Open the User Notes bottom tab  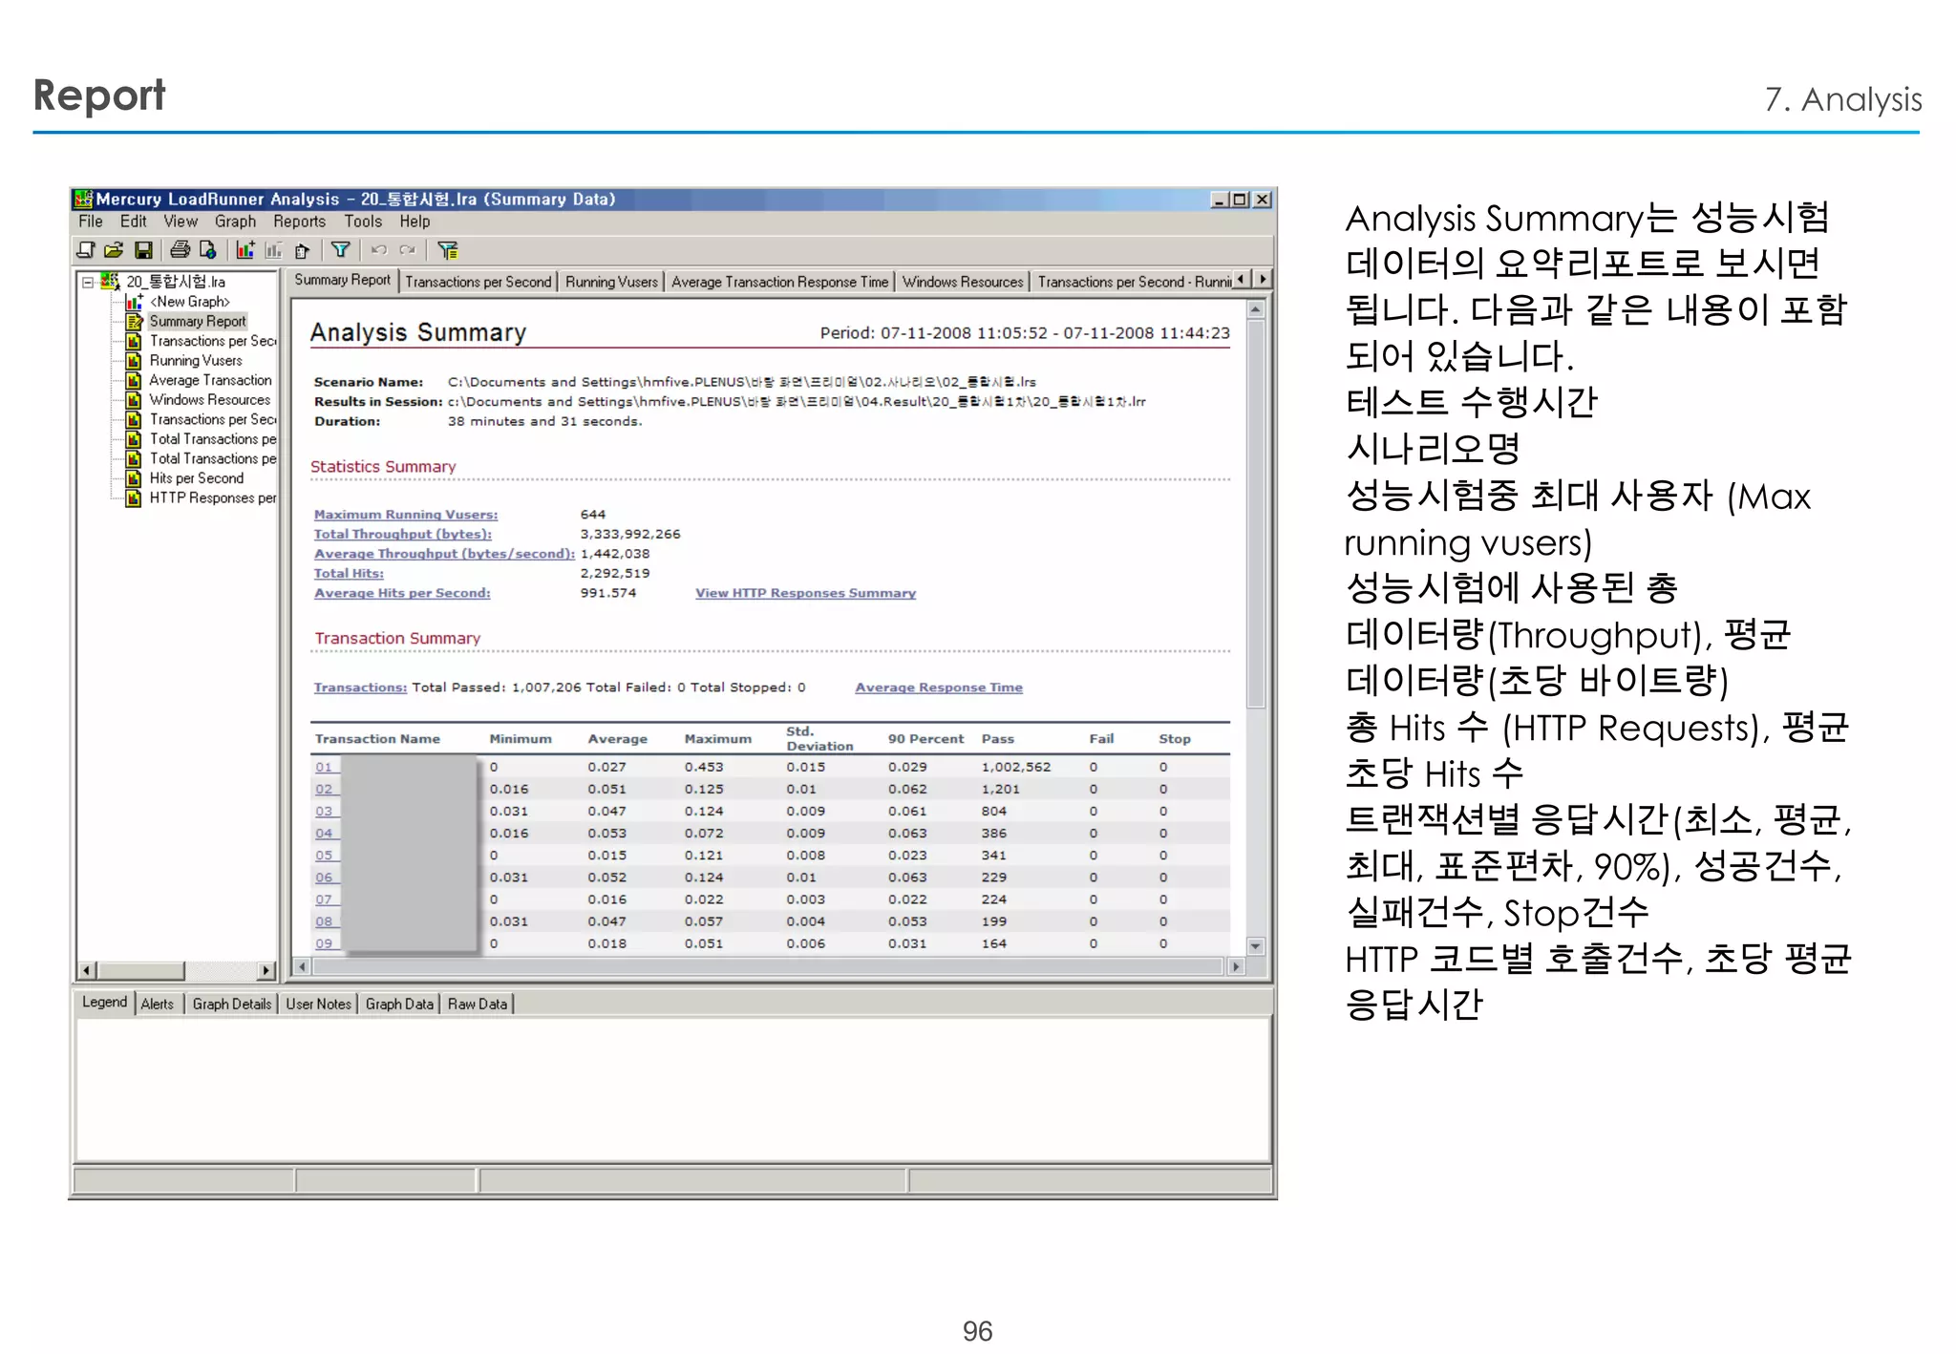click(318, 1004)
